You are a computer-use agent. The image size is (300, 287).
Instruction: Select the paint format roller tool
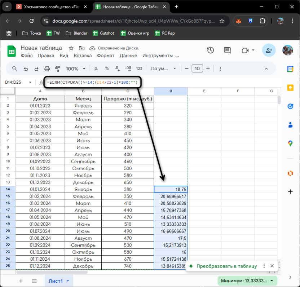[x=57, y=69]
